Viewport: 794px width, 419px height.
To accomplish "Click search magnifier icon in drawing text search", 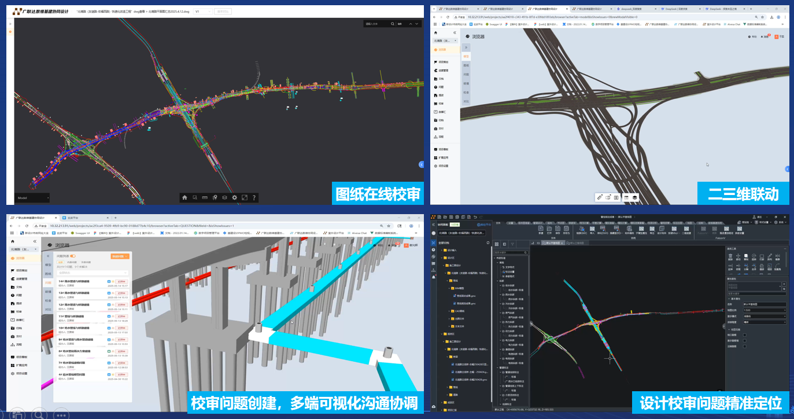I will point(393,24).
